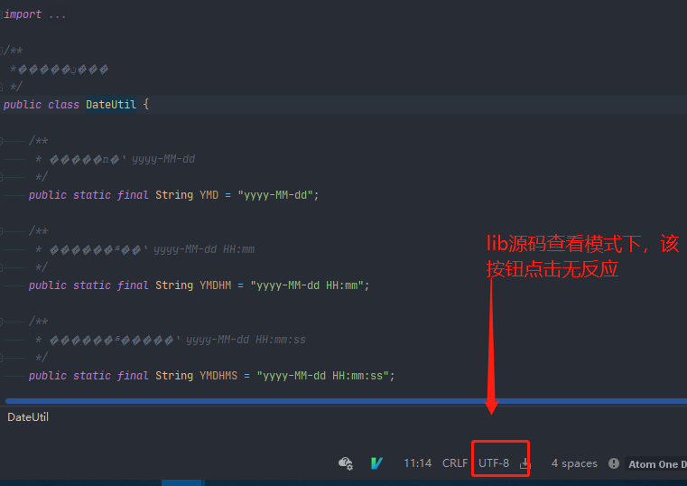The image size is (687, 486).
Task: Click the 11:14 cursor position indicator
Action: click(x=417, y=463)
